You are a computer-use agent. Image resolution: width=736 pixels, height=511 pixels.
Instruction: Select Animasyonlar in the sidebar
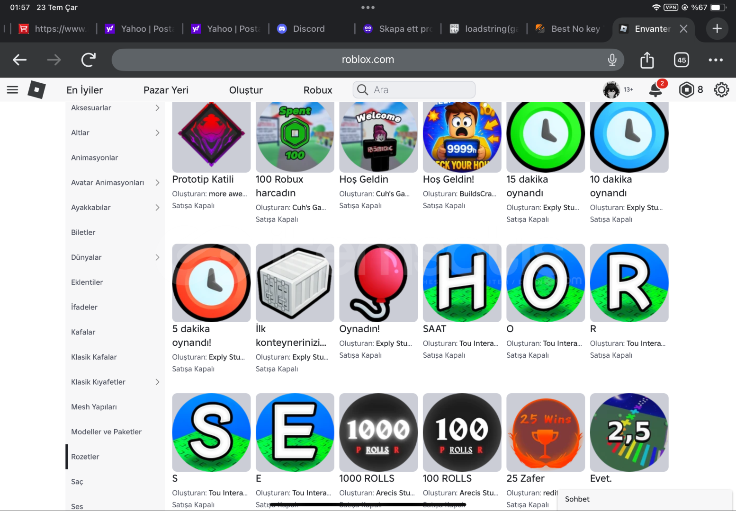pos(95,158)
